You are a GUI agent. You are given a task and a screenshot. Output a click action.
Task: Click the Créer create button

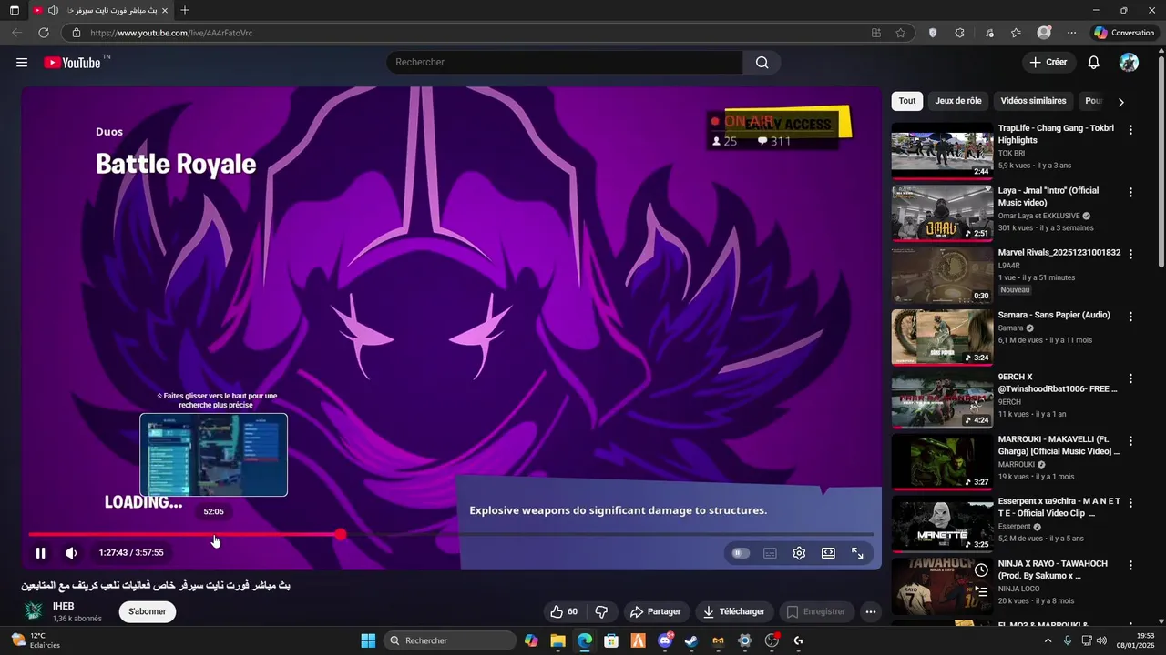(1048, 62)
